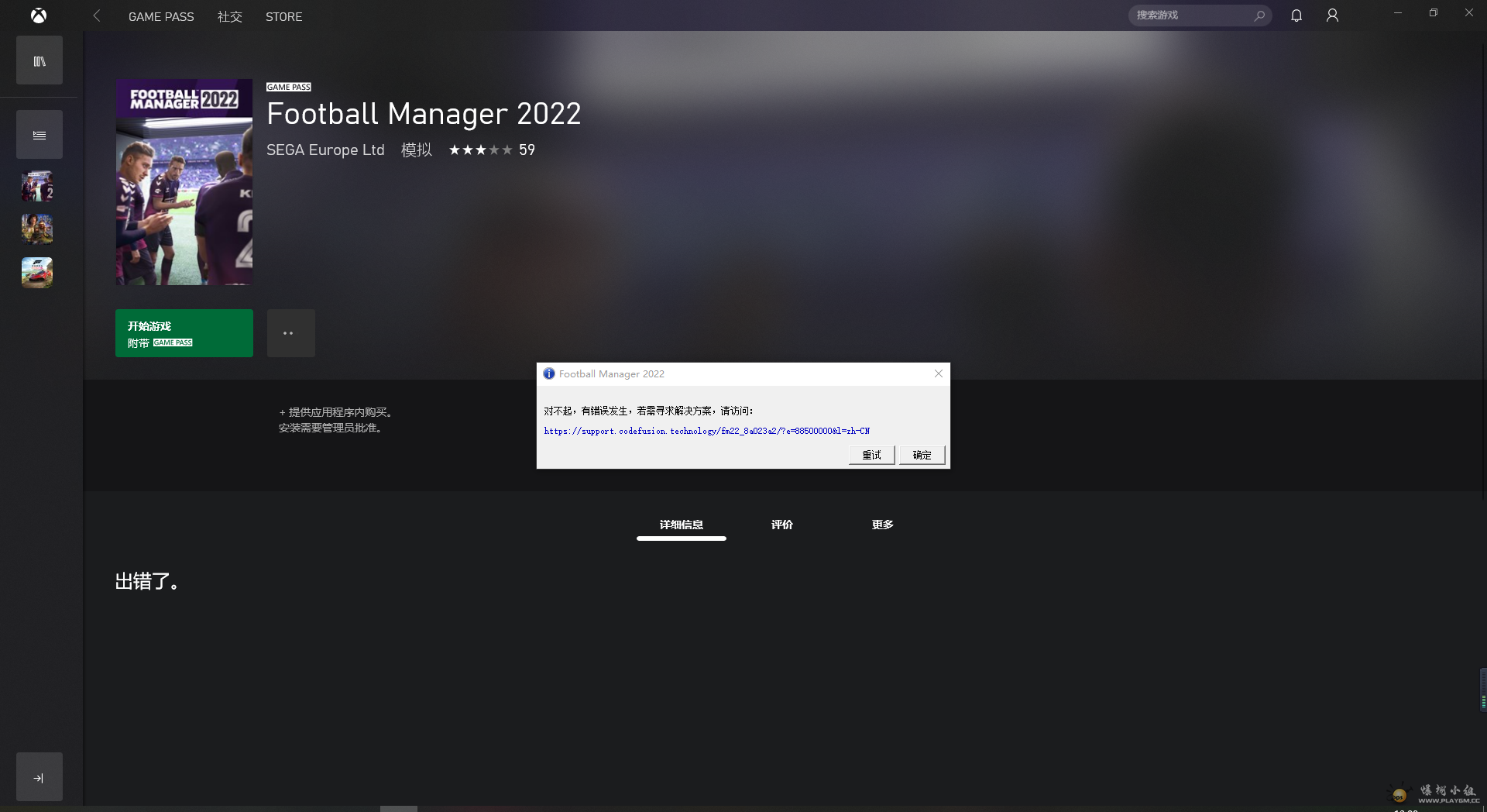Select Football Manager 2022 sidebar thumbnail
Image resolution: width=1487 pixels, height=812 pixels.
[37, 186]
